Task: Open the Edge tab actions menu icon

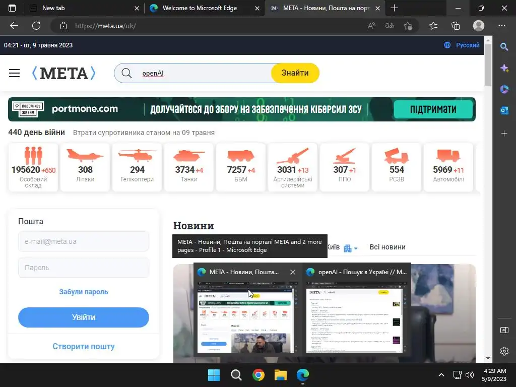Action: pyautogui.click(x=12, y=8)
